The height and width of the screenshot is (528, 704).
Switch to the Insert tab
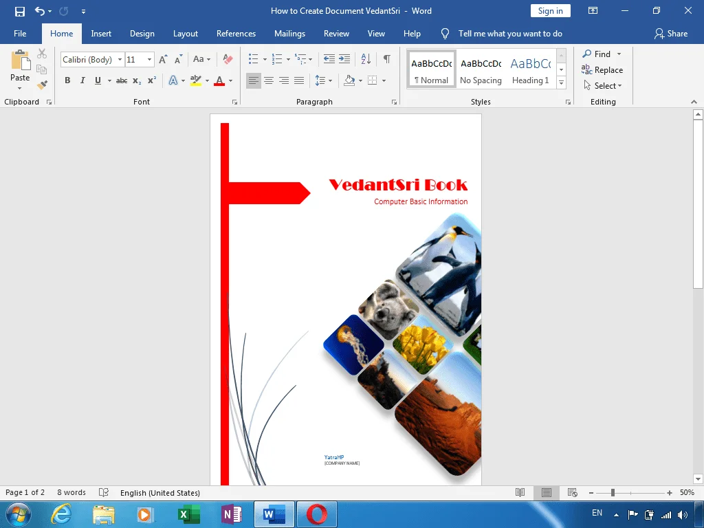(x=101, y=34)
